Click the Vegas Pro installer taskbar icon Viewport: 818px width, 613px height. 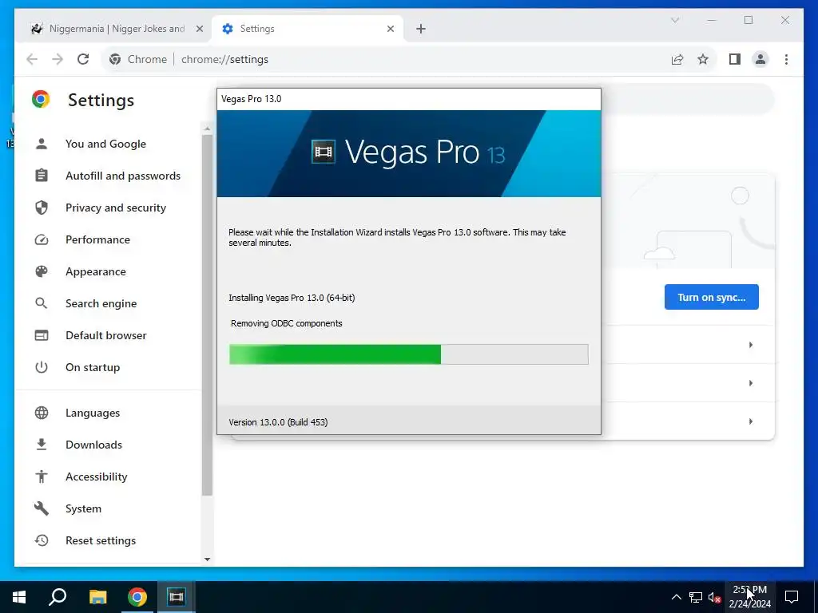pyautogui.click(x=177, y=597)
